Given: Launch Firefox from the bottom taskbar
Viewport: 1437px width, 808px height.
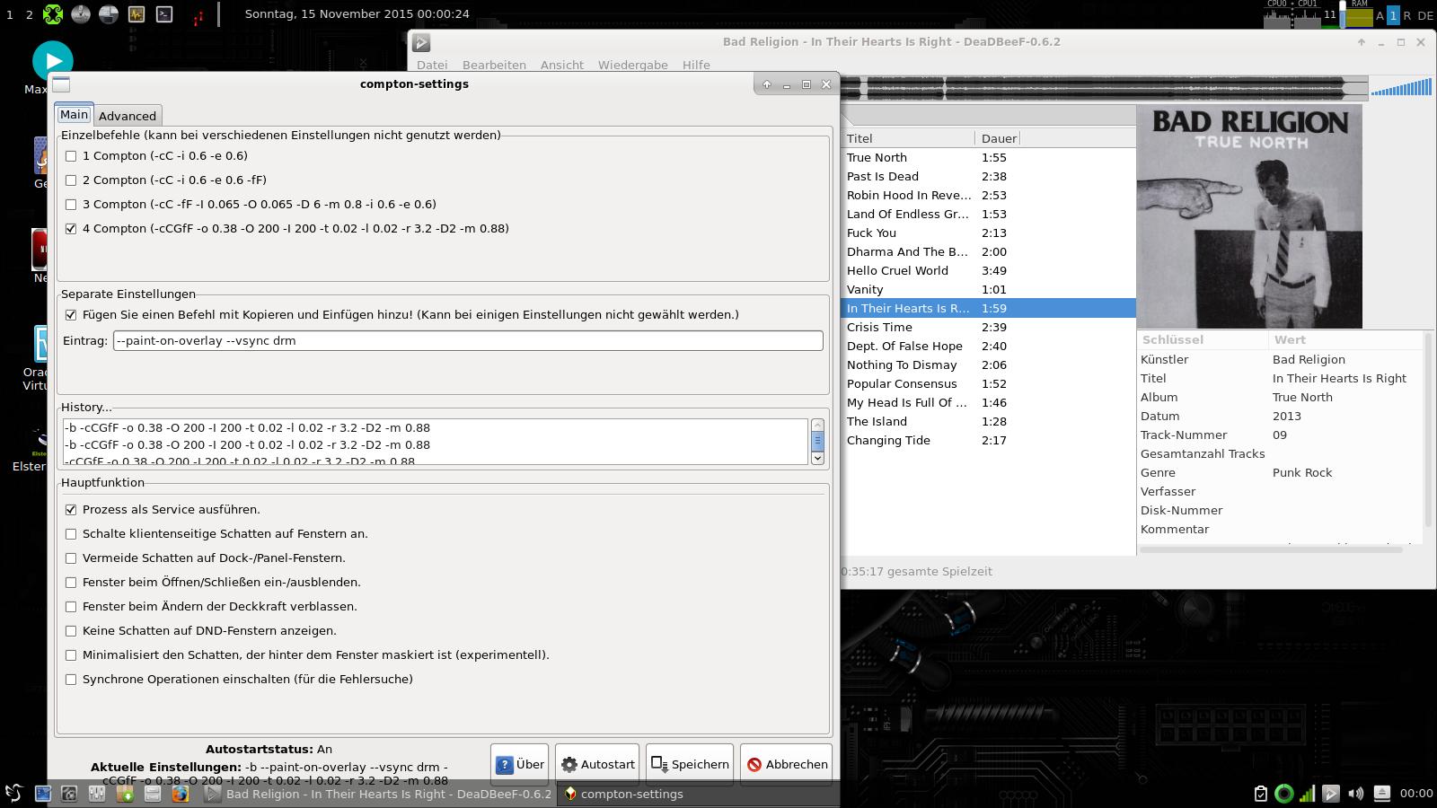Looking at the screenshot, I should [x=181, y=794].
